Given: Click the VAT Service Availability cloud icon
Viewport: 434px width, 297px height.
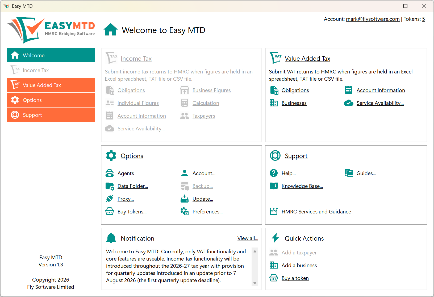Looking at the screenshot, I should [348, 103].
